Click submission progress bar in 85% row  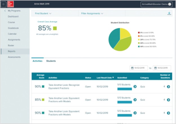(125, 102)
